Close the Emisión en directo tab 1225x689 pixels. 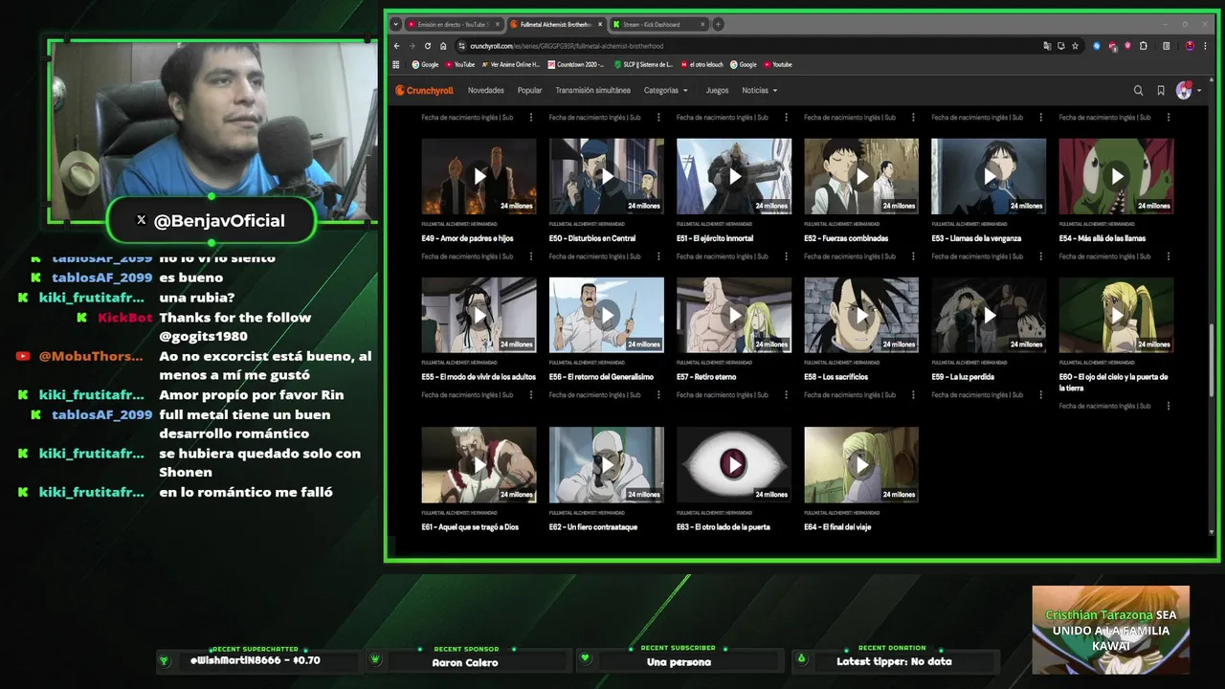click(497, 24)
